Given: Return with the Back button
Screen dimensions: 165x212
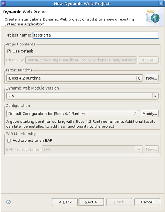Looking at the screenshot, I should (x=65, y=202).
